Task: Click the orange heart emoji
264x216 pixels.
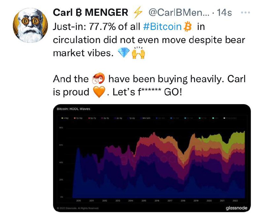Action: pyautogui.click(x=99, y=92)
